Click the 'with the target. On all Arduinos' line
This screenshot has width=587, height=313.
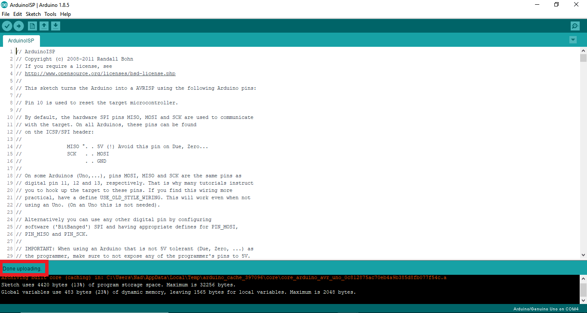pos(106,125)
